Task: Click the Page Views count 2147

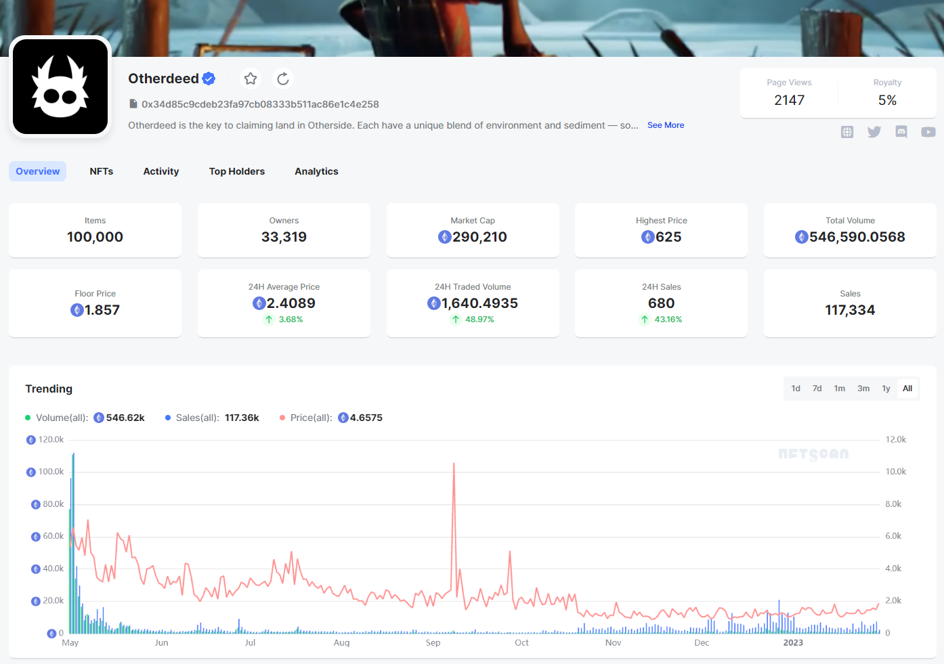Action: click(x=790, y=100)
